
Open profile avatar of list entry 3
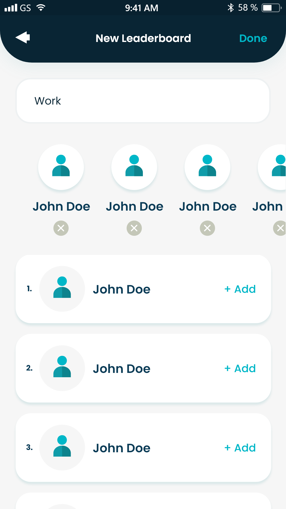(62, 448)
